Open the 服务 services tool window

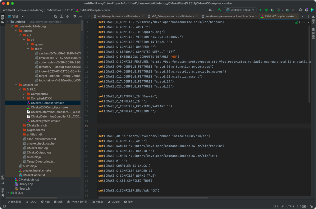tap(128, 202)
